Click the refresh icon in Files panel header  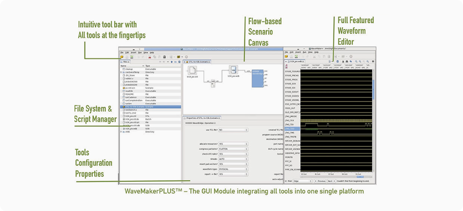click(x=179, y=62)
